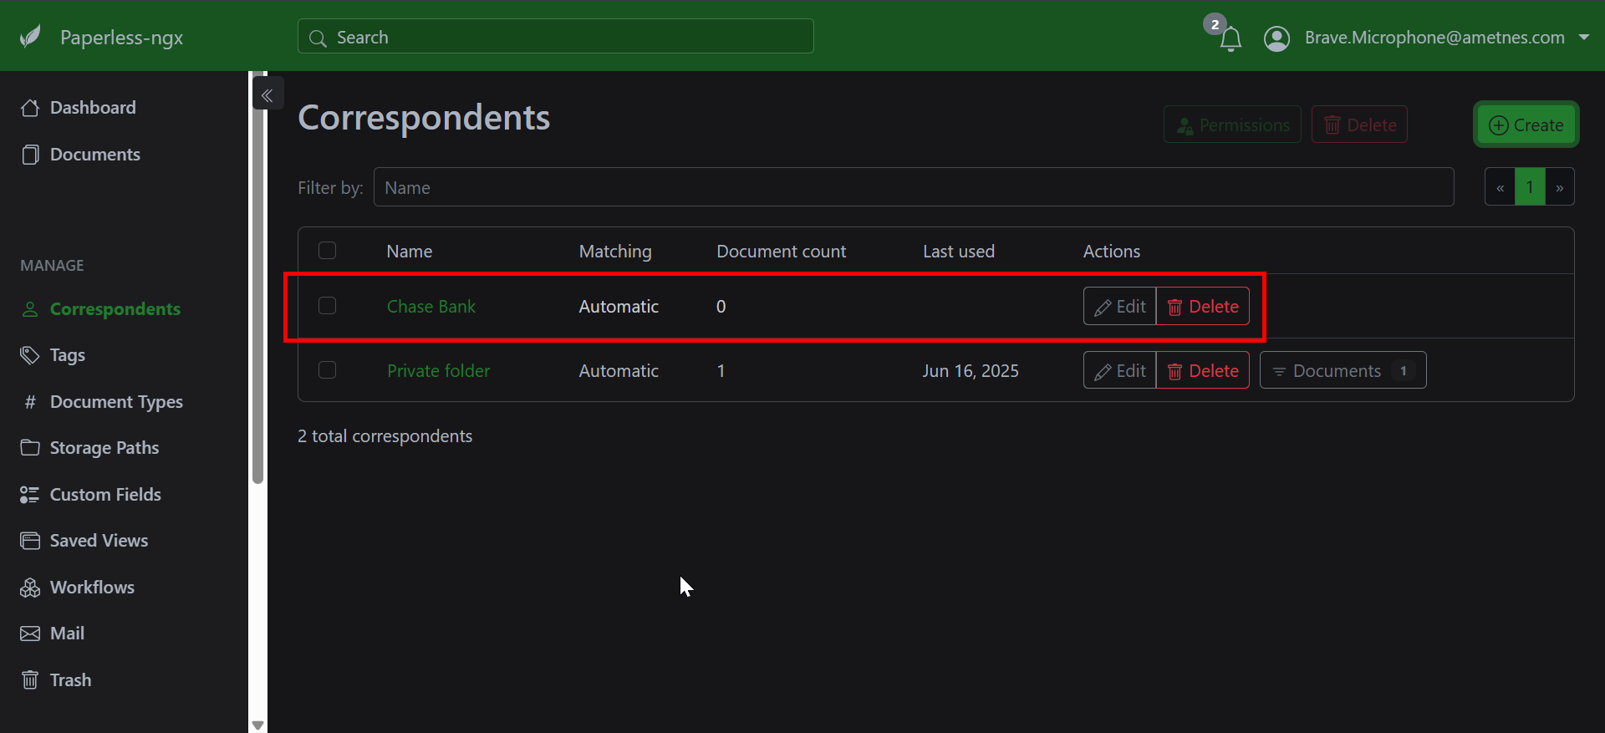
Task: Click the notifications bell icon
Action: tap(1230, 38)
